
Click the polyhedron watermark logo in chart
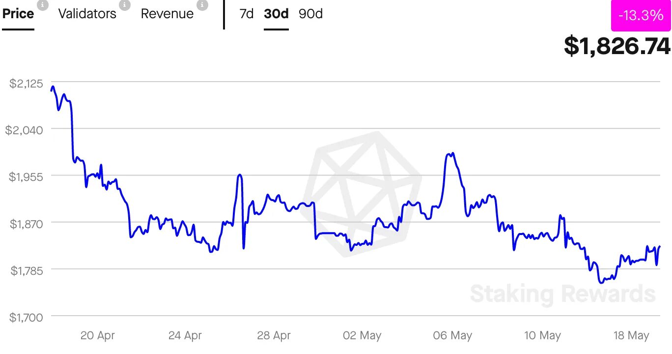coord(363,193)
